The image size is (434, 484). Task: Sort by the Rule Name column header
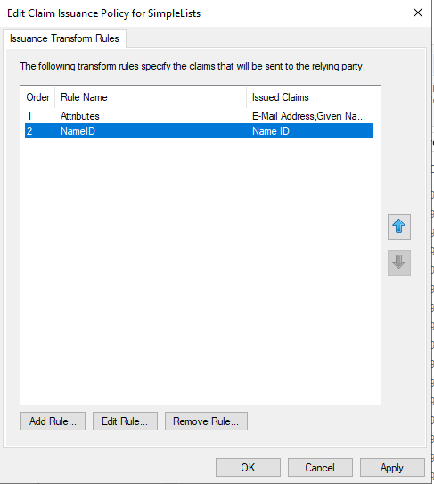pyautogui.click(x=84, y=97)
